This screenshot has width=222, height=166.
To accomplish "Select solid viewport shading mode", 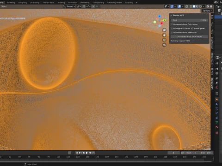I will click(194, 6).
